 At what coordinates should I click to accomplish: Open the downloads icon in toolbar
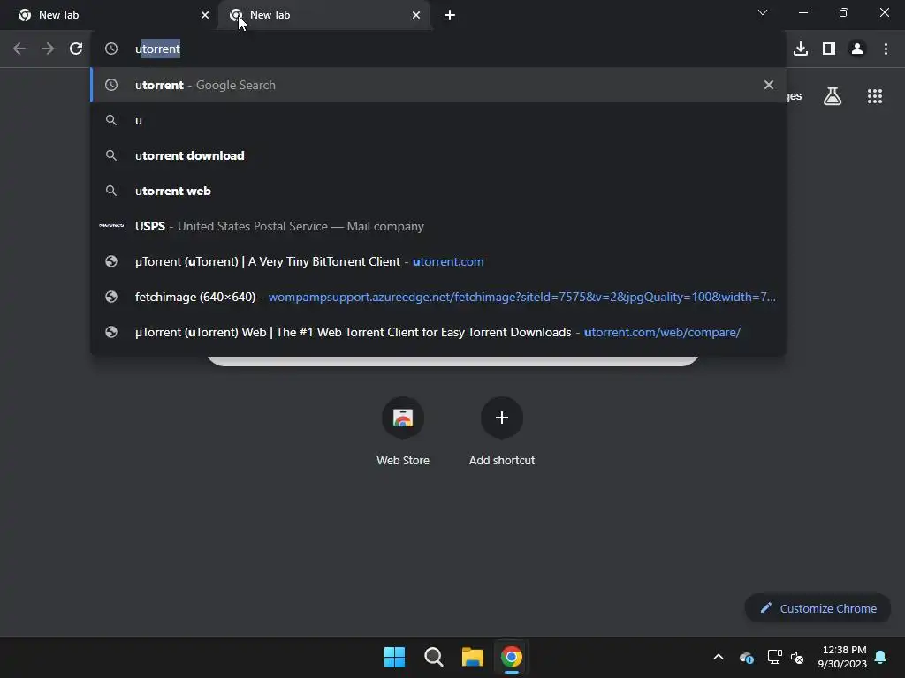coord(800,49)
